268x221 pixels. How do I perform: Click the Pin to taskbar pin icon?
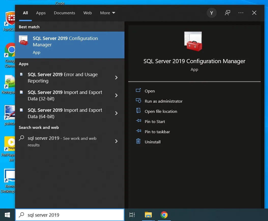tap(138, 131)
